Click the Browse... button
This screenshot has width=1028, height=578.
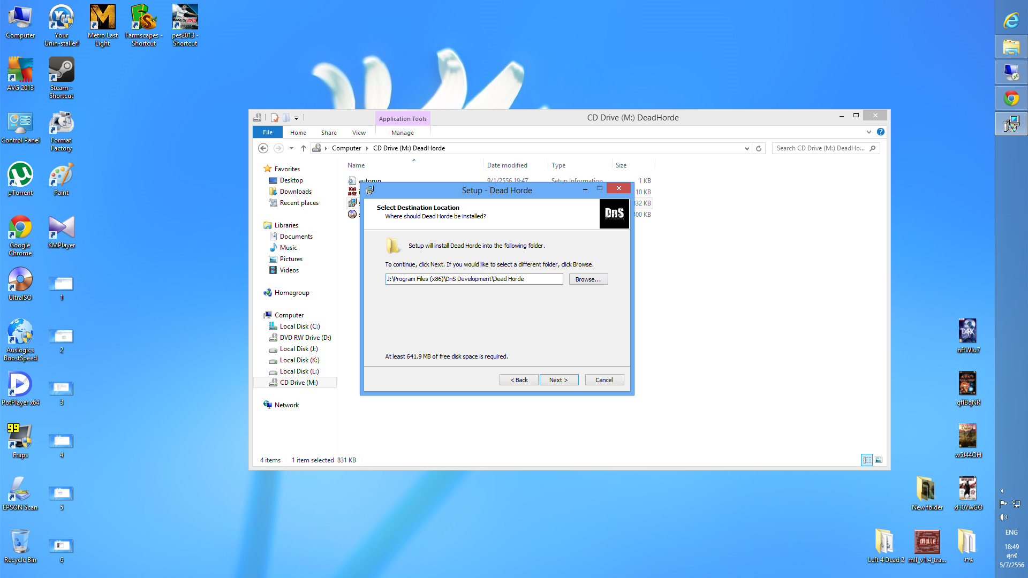(x=588, y=279)
